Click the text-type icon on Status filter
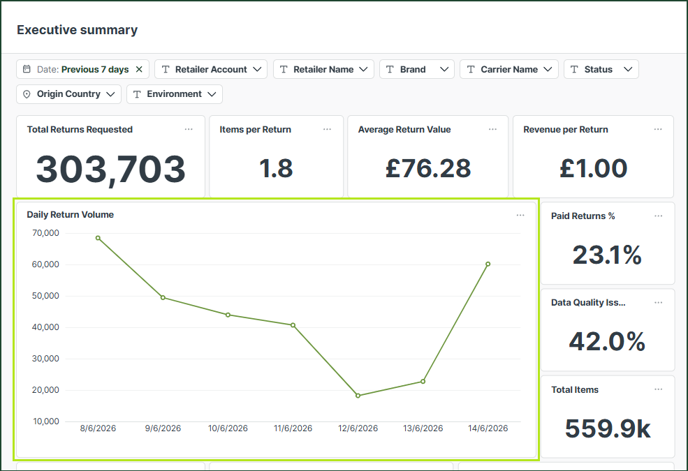 tap(574, 69)
